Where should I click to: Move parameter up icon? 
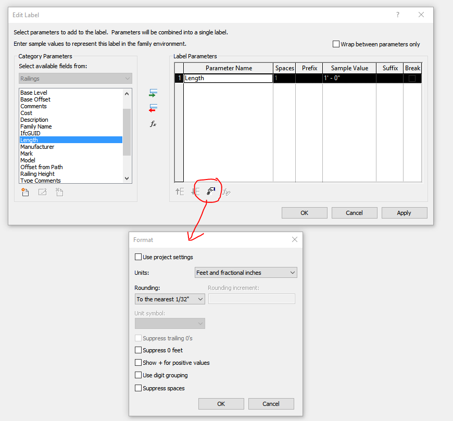[x=180, y=192]
